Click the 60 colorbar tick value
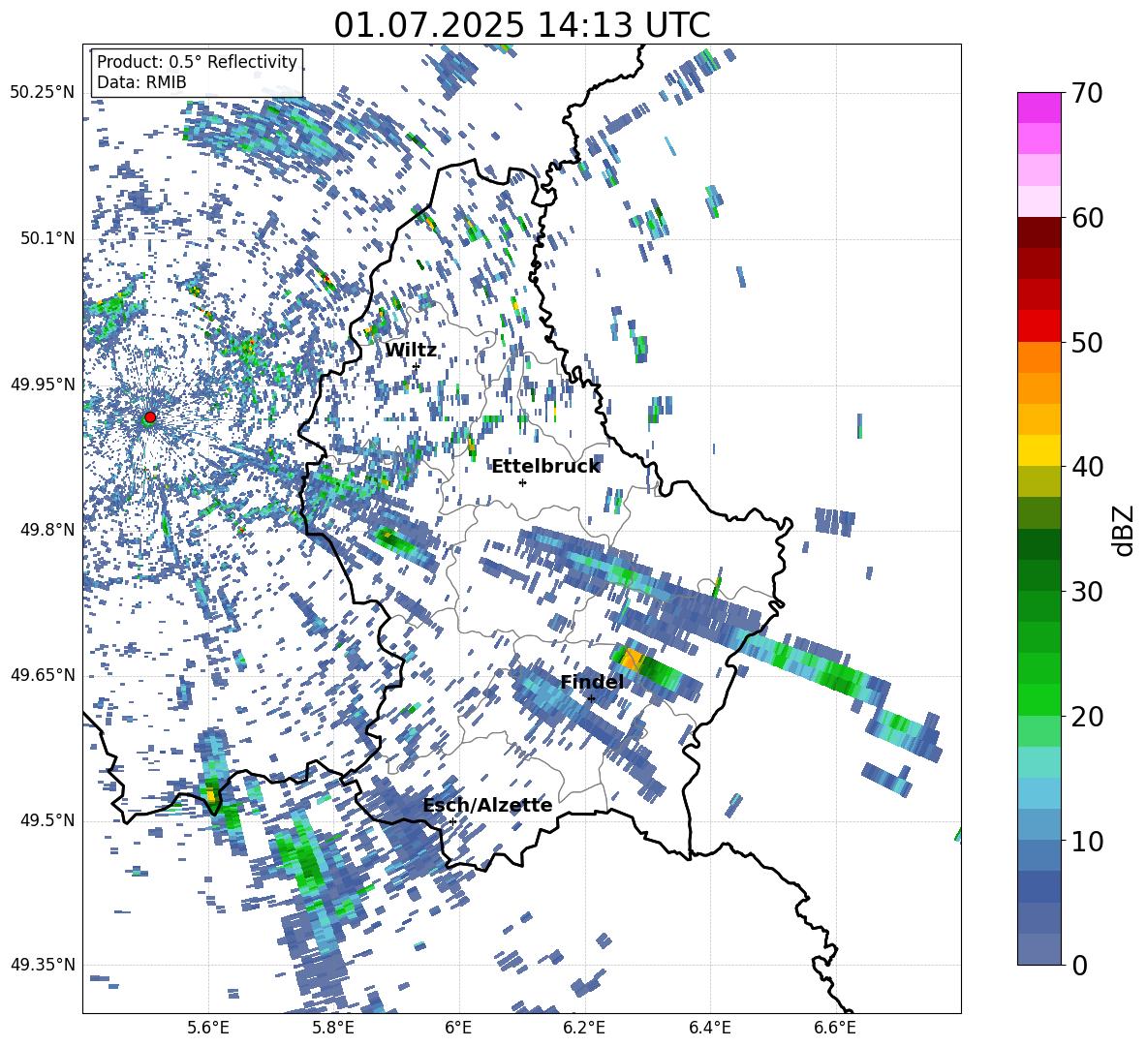 1087,218
